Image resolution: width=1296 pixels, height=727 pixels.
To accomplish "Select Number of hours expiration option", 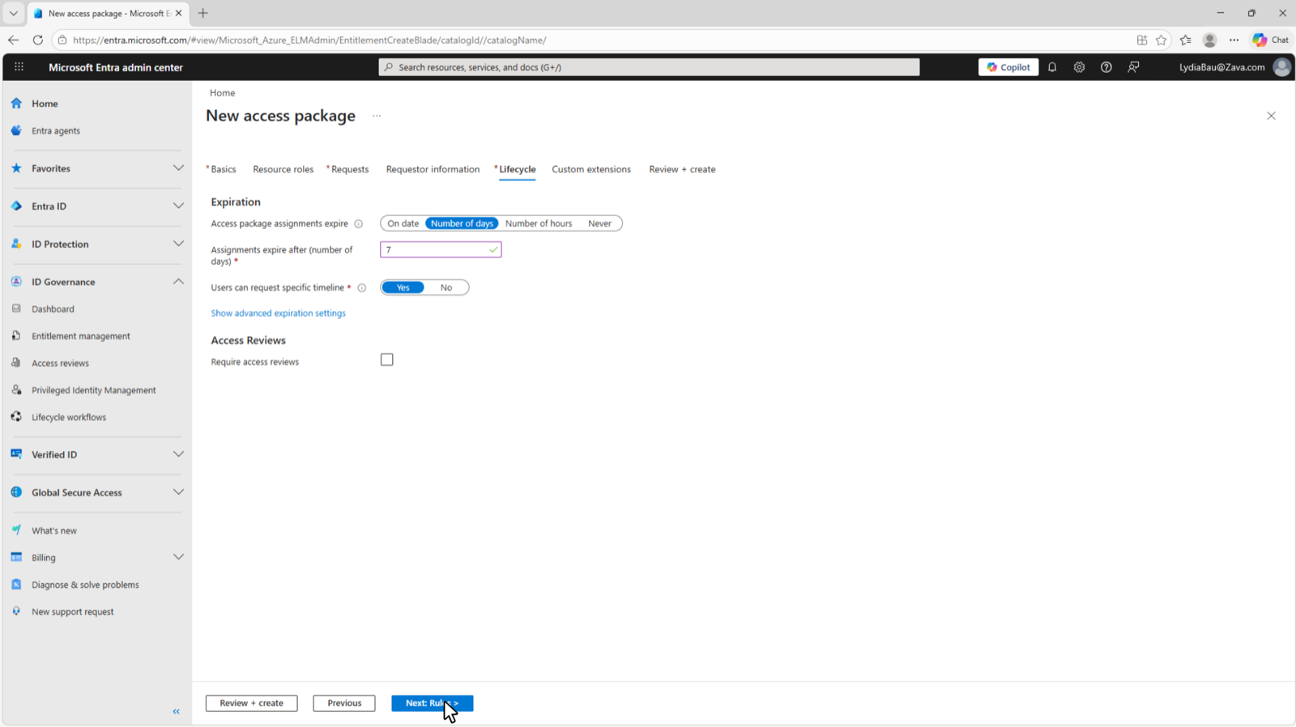I will (x=539, y=223).
